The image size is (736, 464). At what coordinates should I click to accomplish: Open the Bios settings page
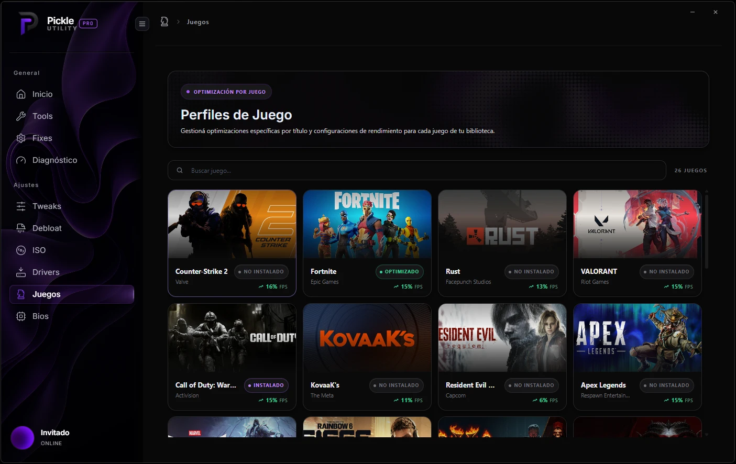[72, 316]
